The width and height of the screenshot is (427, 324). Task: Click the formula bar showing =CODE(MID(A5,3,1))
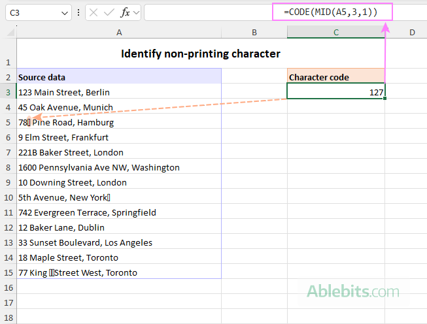point(285,12)
